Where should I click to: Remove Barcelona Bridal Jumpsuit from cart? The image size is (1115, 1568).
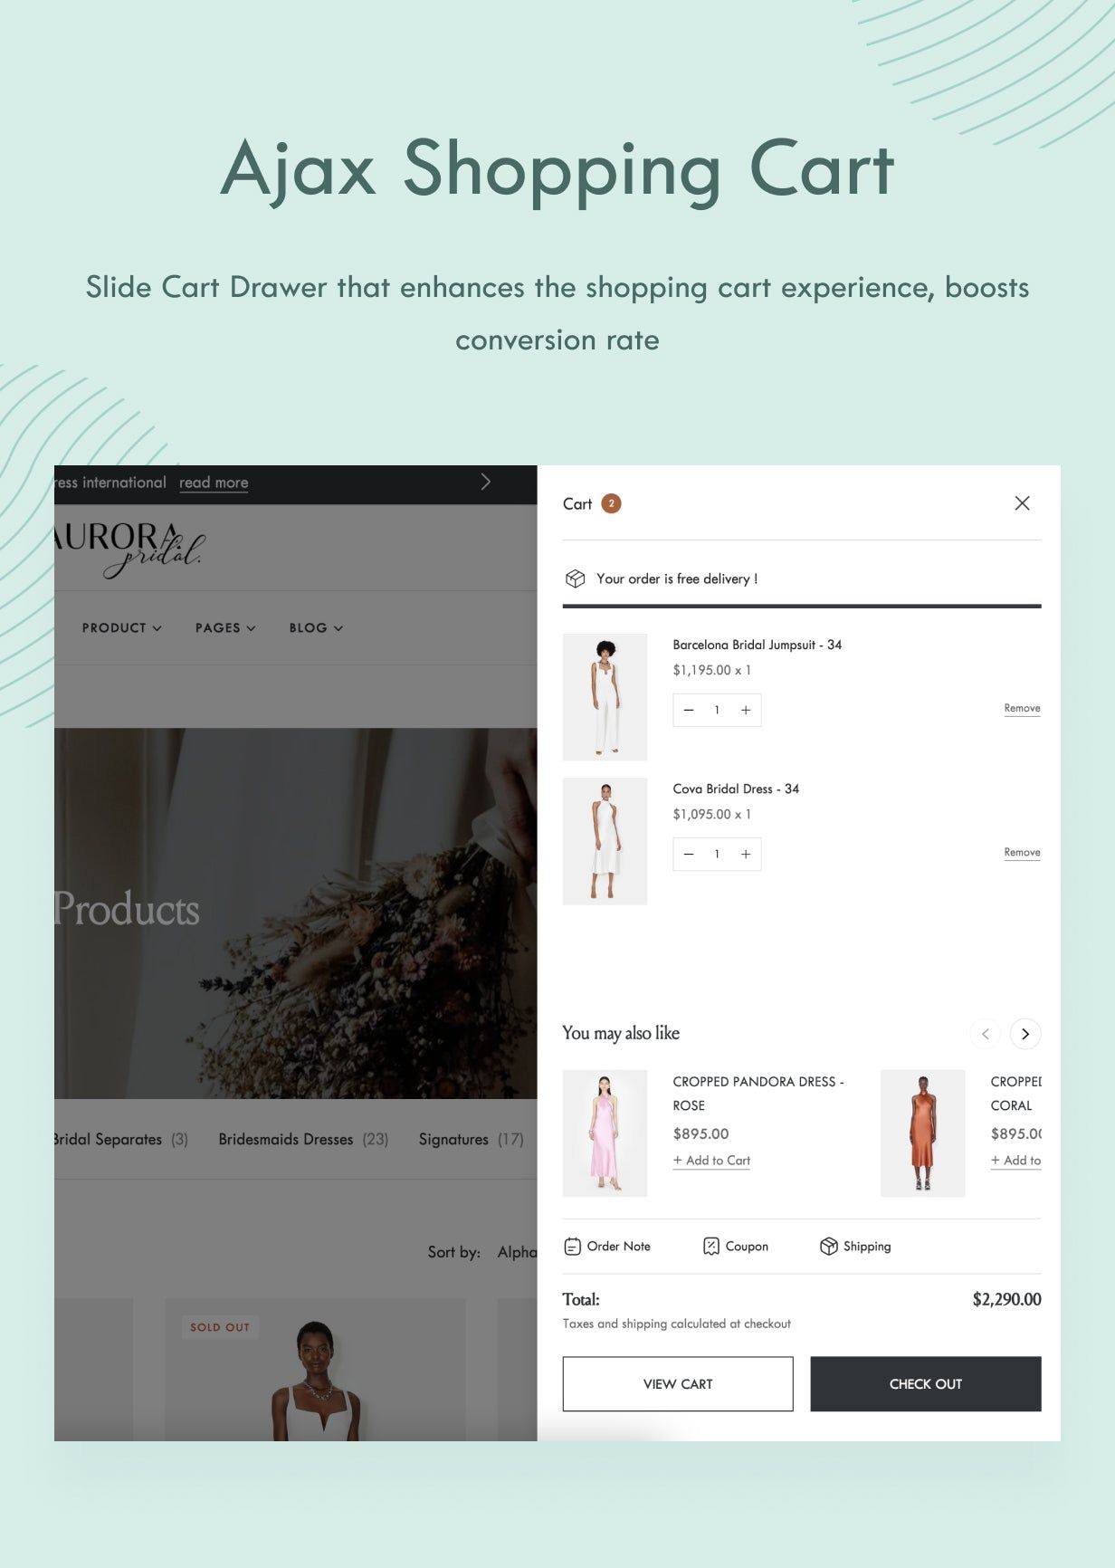point(1022,709)
